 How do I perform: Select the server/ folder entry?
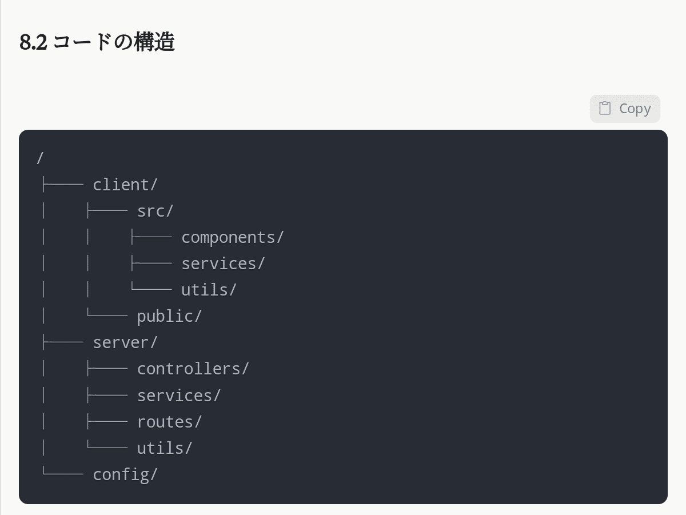click(x=125, y=342)
